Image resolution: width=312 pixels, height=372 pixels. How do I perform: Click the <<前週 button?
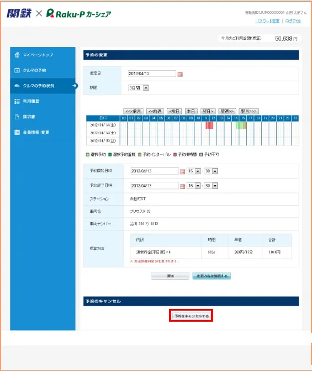tap(155, 111)
